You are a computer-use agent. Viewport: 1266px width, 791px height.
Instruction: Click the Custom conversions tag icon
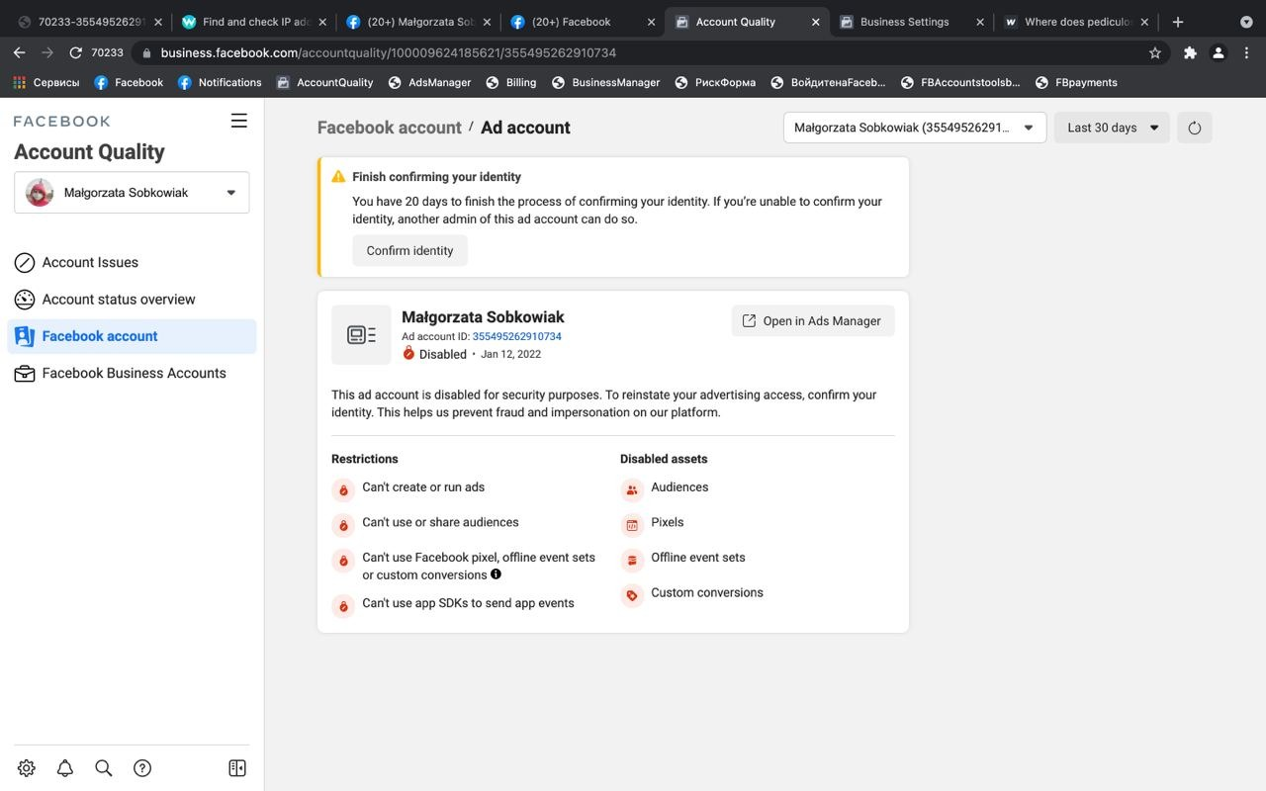coord(632,595)
